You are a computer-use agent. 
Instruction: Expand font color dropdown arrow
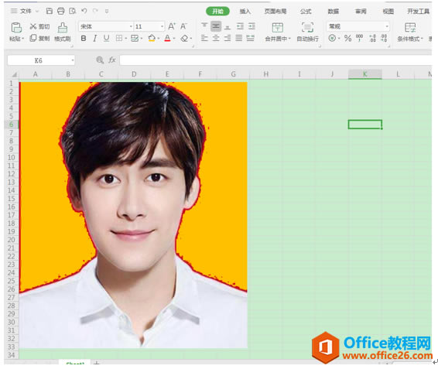174,39
